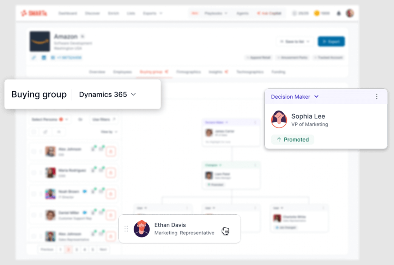Select the Sophia Lee name text
394x265 pixels.
point(308,116)
